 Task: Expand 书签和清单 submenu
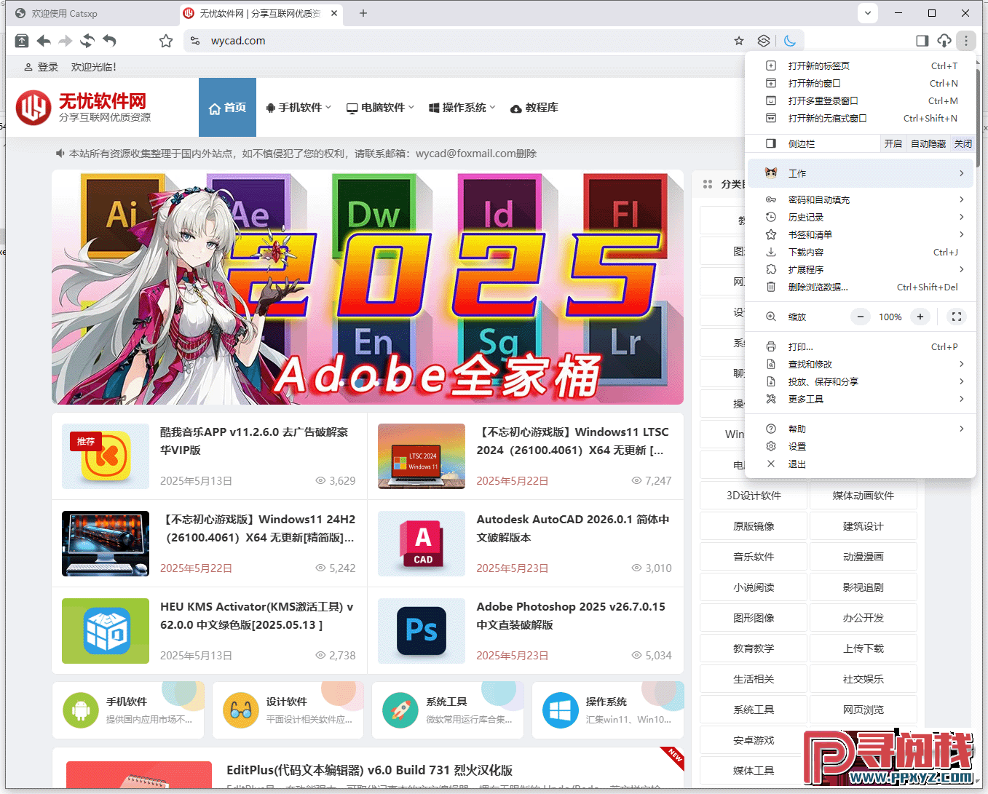click(861, 234)
